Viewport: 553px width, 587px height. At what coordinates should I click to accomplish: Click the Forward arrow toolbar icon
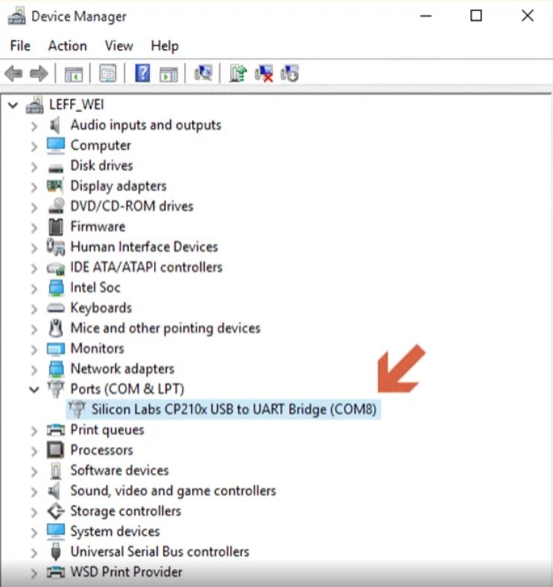point(39,73)
